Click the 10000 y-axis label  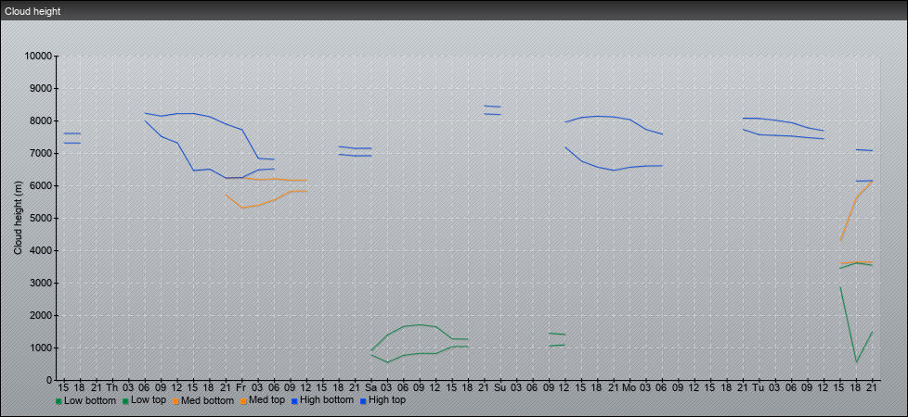click(38, 57)
